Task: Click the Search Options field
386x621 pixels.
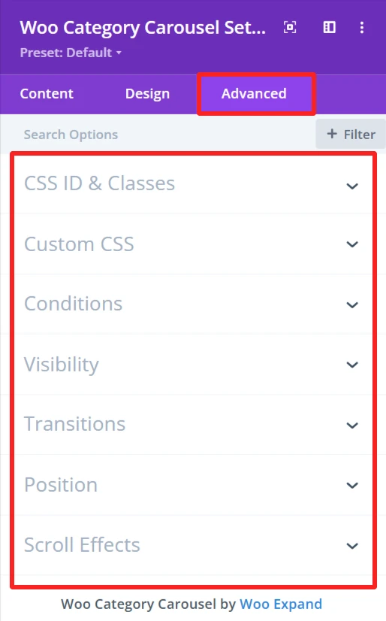Action: [158, 135]
